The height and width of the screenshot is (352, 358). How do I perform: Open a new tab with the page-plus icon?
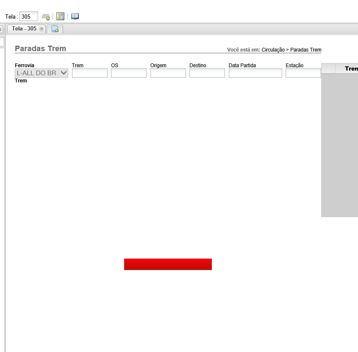click(x=55, y=29)
